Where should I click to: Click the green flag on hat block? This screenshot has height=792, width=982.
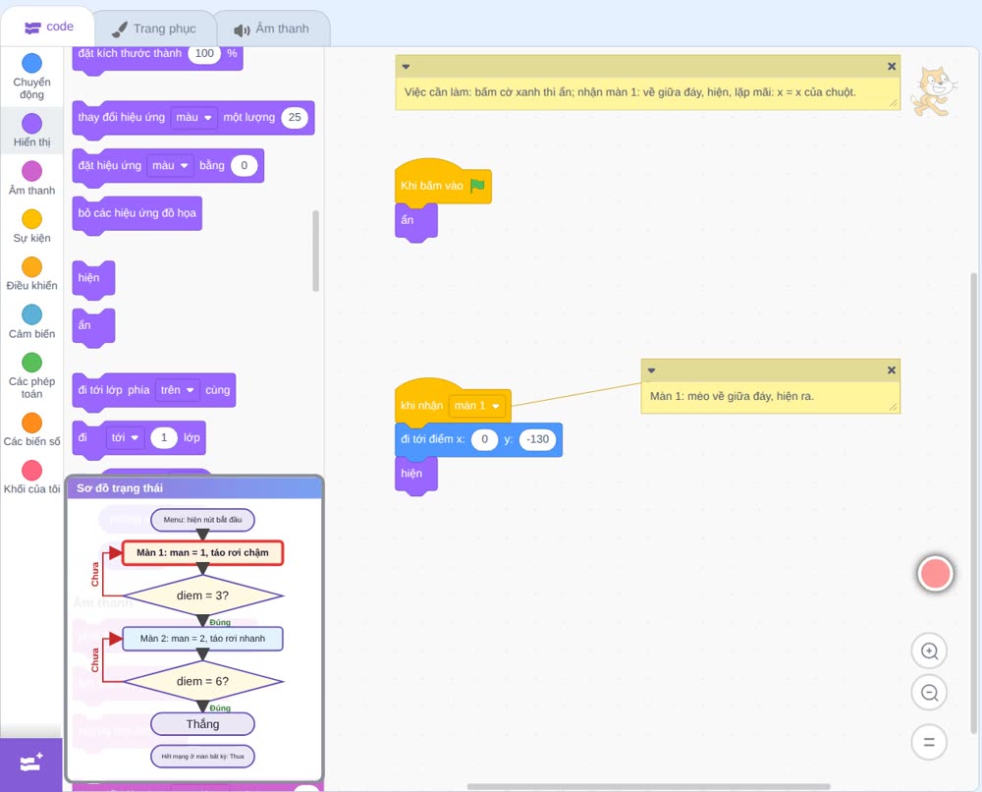click(478, 186)
